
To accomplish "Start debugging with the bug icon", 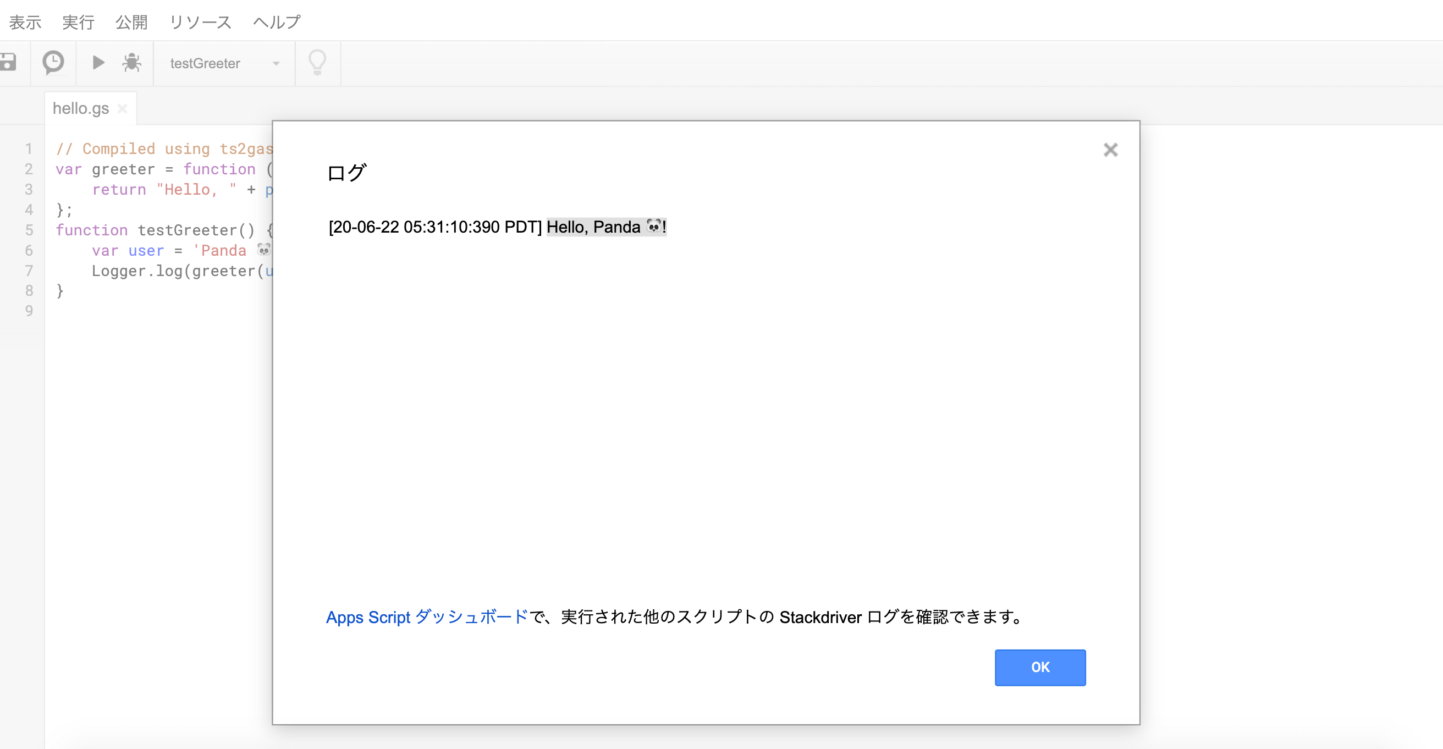I will pos(131,62).
